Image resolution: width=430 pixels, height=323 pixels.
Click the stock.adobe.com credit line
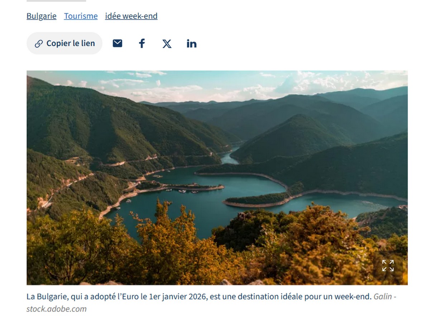click(56, 309)
